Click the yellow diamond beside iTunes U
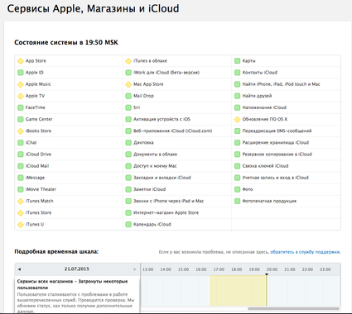This screenshot has height=314, width=352. point(21,225)
